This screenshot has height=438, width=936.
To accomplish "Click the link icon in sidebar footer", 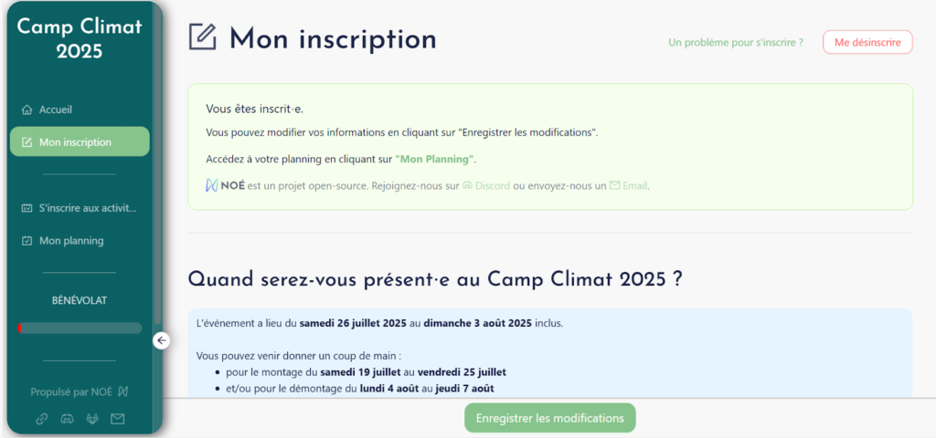I will point(42,419).
